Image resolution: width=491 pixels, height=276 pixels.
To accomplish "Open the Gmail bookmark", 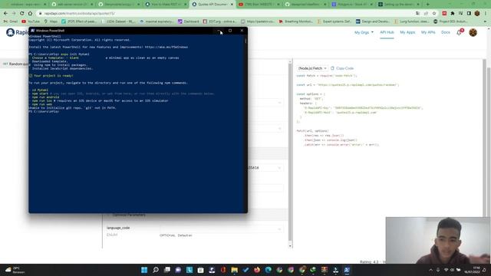I will tap(10, 21).
